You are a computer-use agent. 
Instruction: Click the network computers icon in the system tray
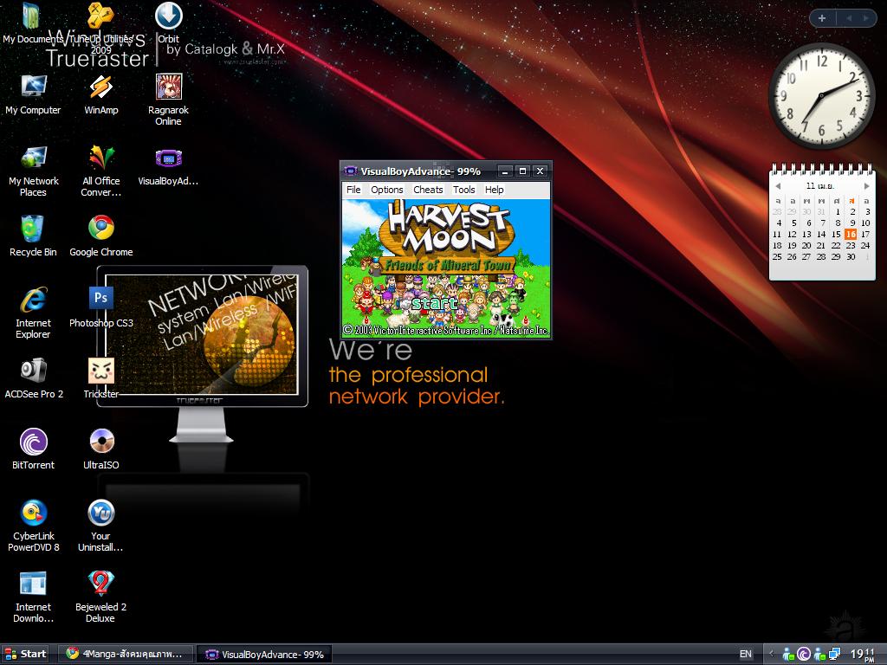(x=834, y=655)
